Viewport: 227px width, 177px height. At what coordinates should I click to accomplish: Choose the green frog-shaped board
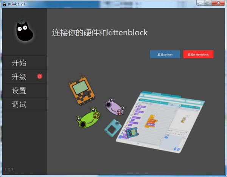pos(88,119)
